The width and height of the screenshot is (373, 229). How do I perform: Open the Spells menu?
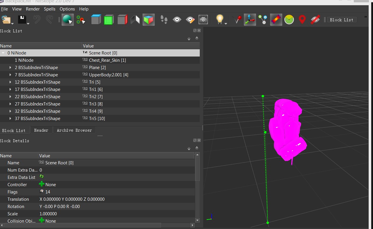point(50,9)
